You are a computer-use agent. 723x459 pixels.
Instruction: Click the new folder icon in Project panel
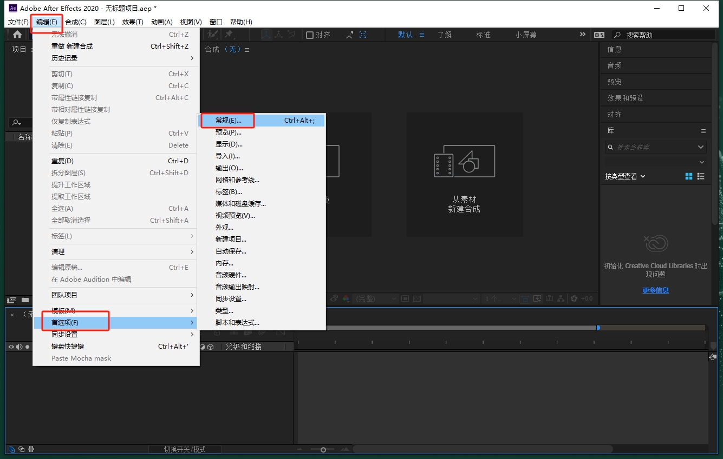pos(25,300)
